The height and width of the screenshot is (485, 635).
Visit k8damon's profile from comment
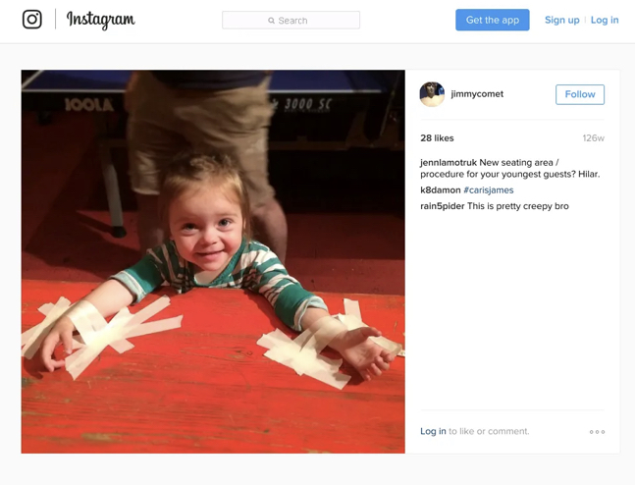pos(441,190)
